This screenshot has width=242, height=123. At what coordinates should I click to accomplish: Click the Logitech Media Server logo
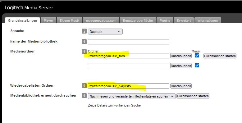[x=29, y=8]
